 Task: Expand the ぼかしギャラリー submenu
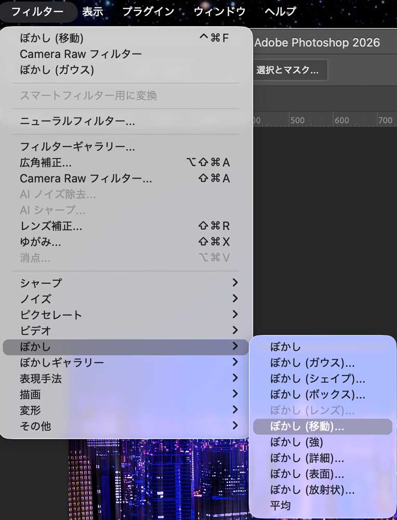click(x=126, y=362)
